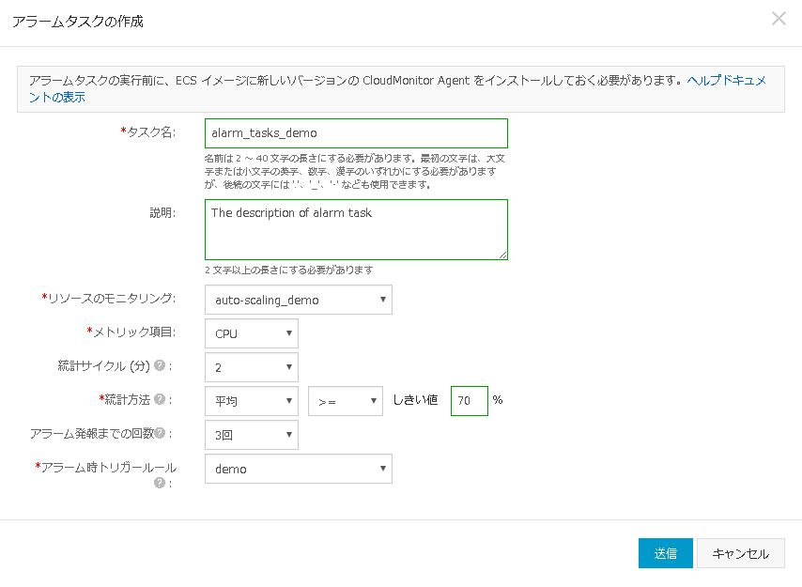The height and width of the screenshot is (587, 802).
Task: Open the リソースのモニタリング dropdown
Action: pos(298,300)
